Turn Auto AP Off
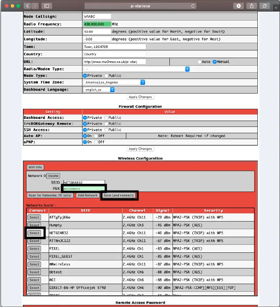Viewport: 280px width, 307px height. pos(96,136)
